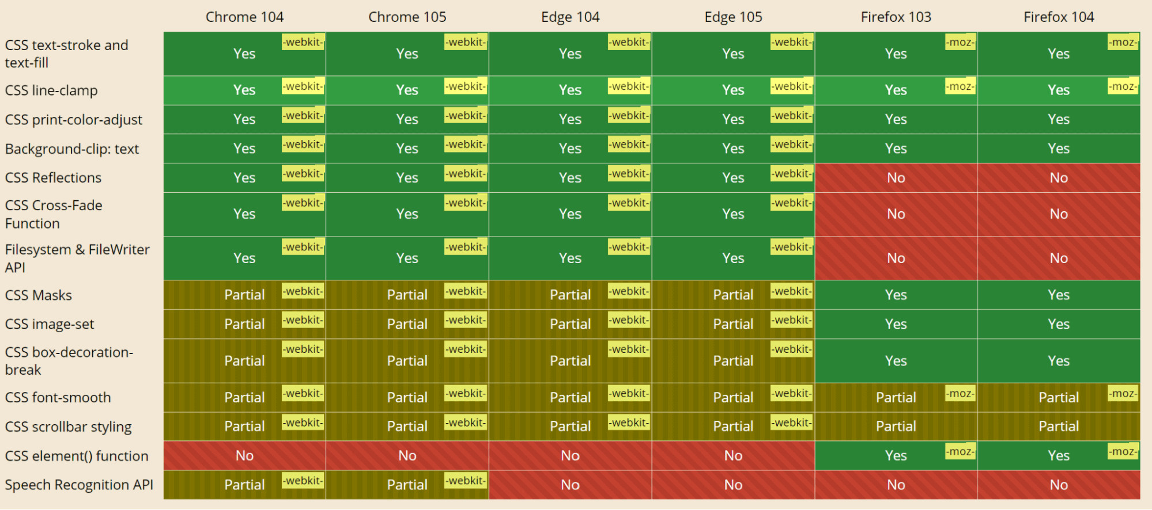1152x510 pixels.
Task: Click the -webkit- badge for Edge 105 line-clamp
Action: coord(792,86)
